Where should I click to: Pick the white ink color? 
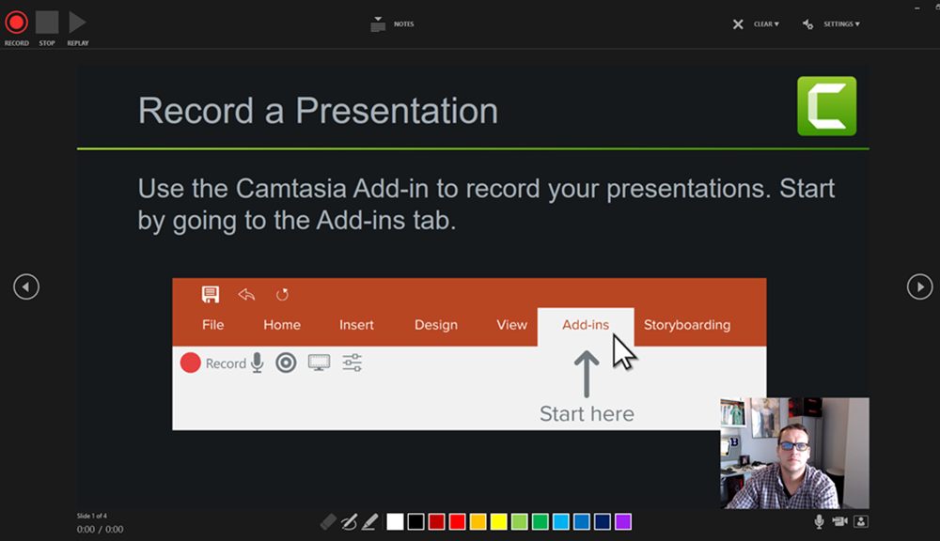tap(395, 522)
